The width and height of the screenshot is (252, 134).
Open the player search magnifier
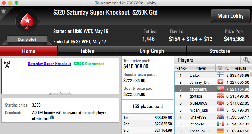pyautogui.click(x=246, y=60)
